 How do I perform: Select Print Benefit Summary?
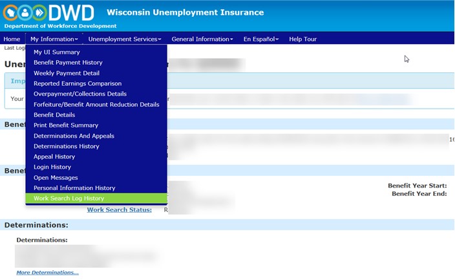click(66, 125)
